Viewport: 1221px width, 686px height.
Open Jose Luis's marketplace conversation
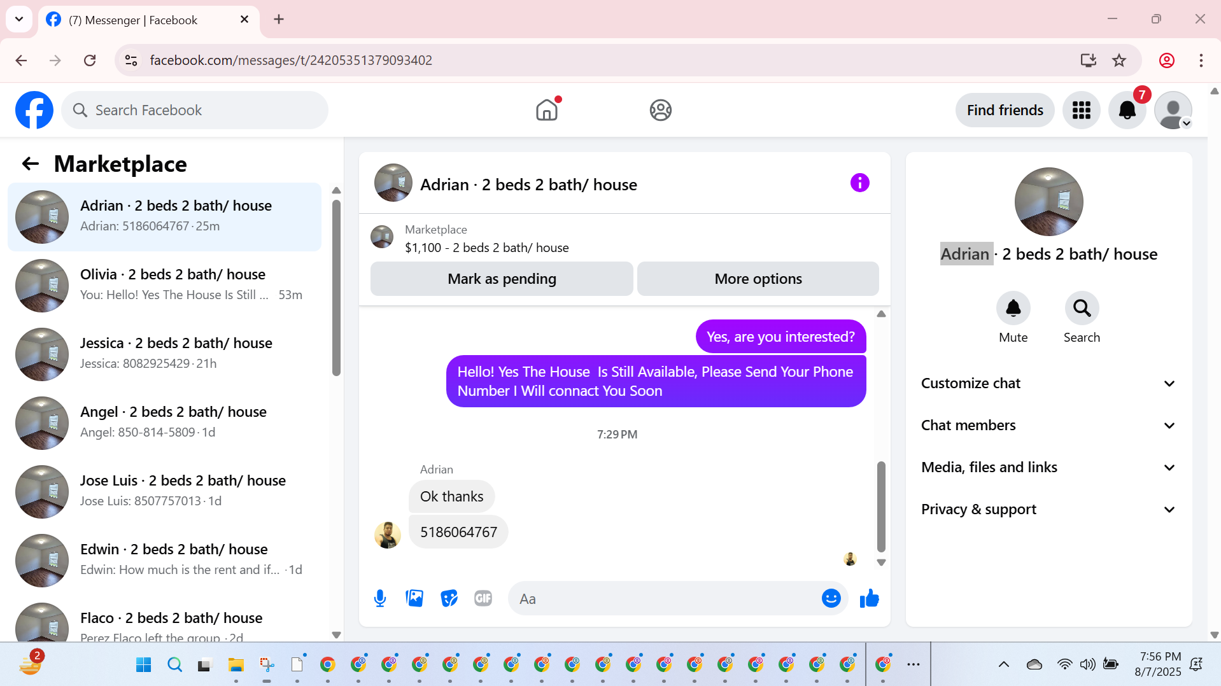(165, 492)
